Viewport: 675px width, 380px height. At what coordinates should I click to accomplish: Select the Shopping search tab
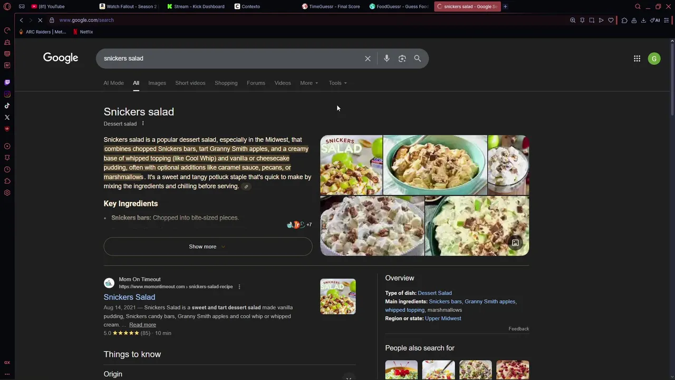[x=226, y=83]
